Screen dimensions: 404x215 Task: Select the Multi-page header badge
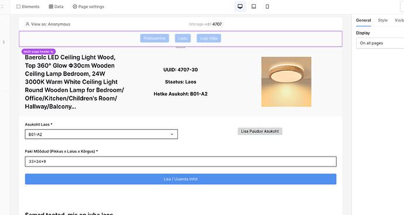tap(39, 51)
